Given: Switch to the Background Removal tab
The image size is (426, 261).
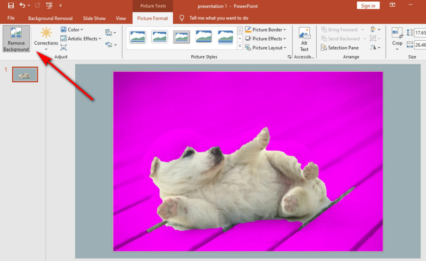Looking at the screenshot, I should click(x=50, y=18).
